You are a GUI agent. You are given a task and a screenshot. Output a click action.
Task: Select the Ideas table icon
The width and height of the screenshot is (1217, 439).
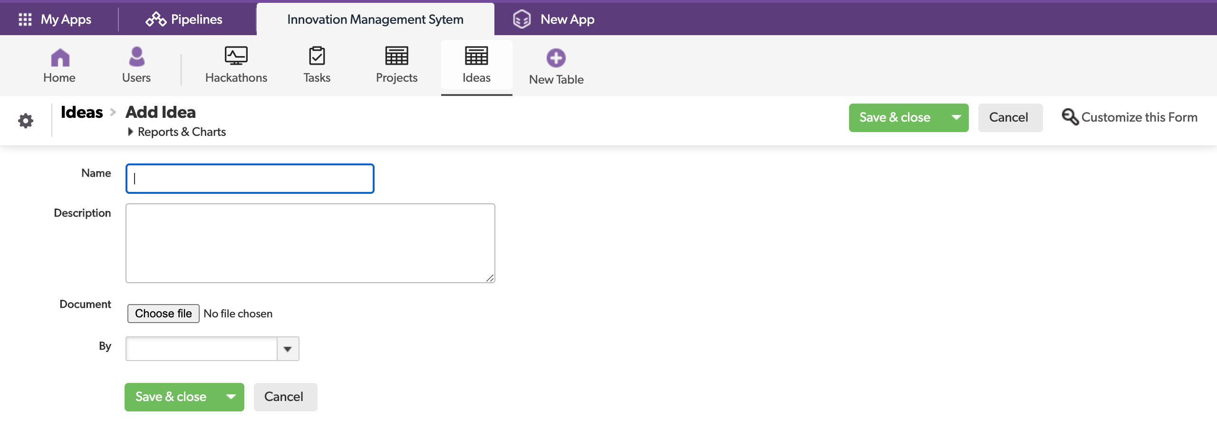(x=476, y=56)
